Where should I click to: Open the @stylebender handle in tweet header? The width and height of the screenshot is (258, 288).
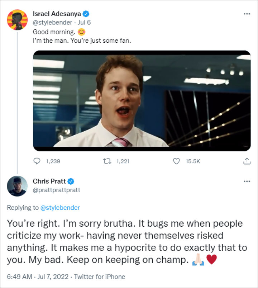(52, 22)
